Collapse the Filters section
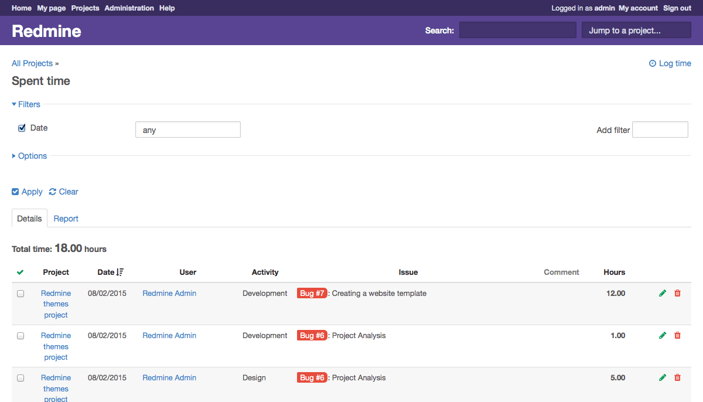703x402 pixels. (x=26, y=104)
